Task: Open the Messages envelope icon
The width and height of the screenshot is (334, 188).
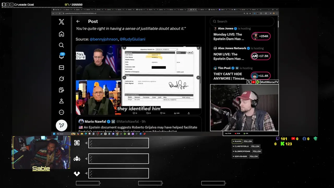Action: (61, 68)
